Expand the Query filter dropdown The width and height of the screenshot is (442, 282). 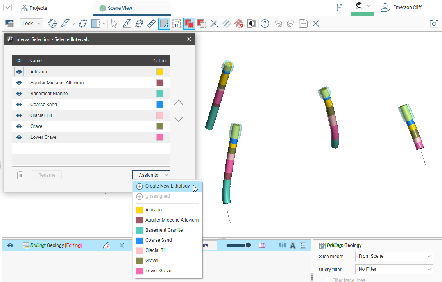click(x=394, y=269)
